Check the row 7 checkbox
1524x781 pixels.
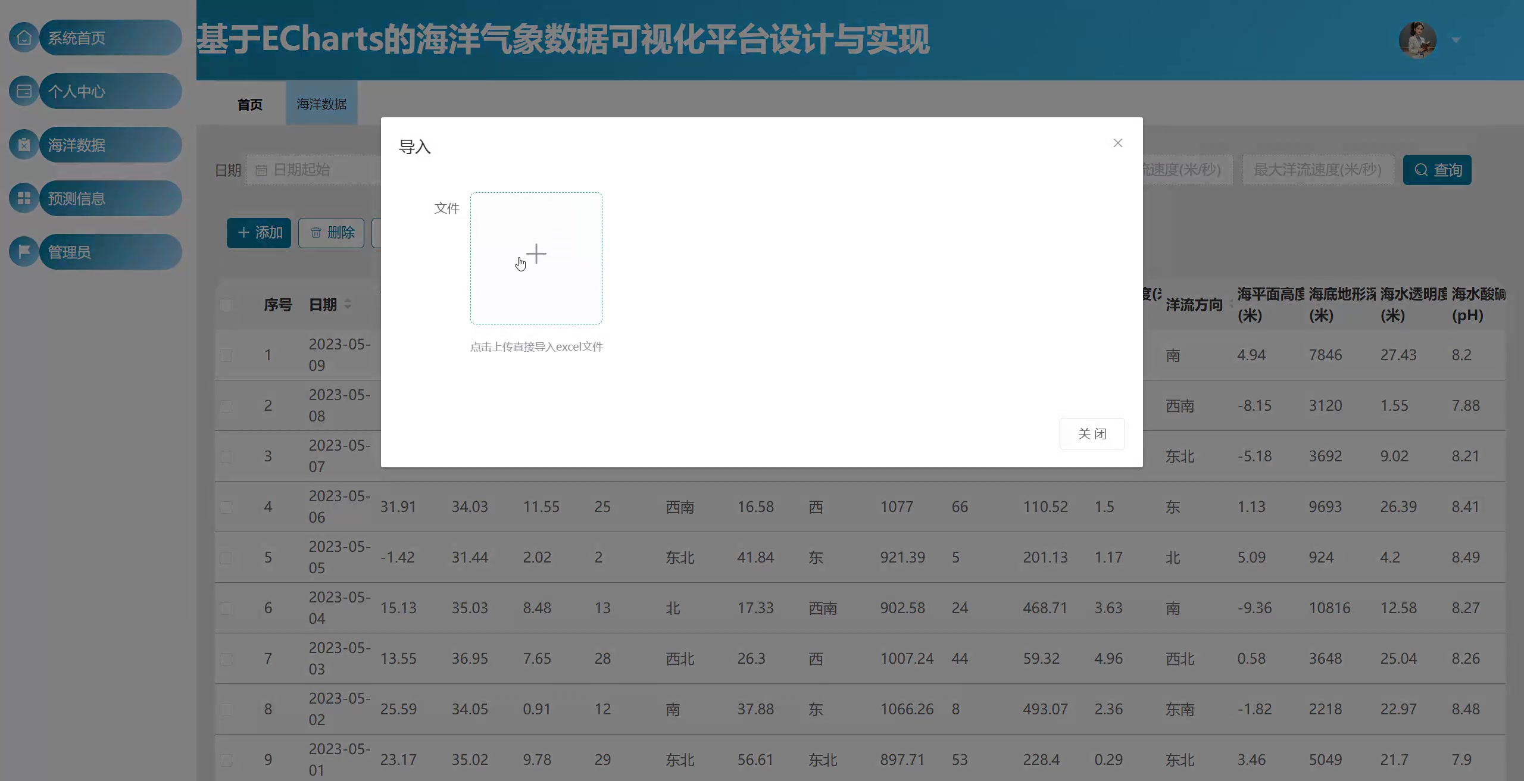(x=226, y=659)
